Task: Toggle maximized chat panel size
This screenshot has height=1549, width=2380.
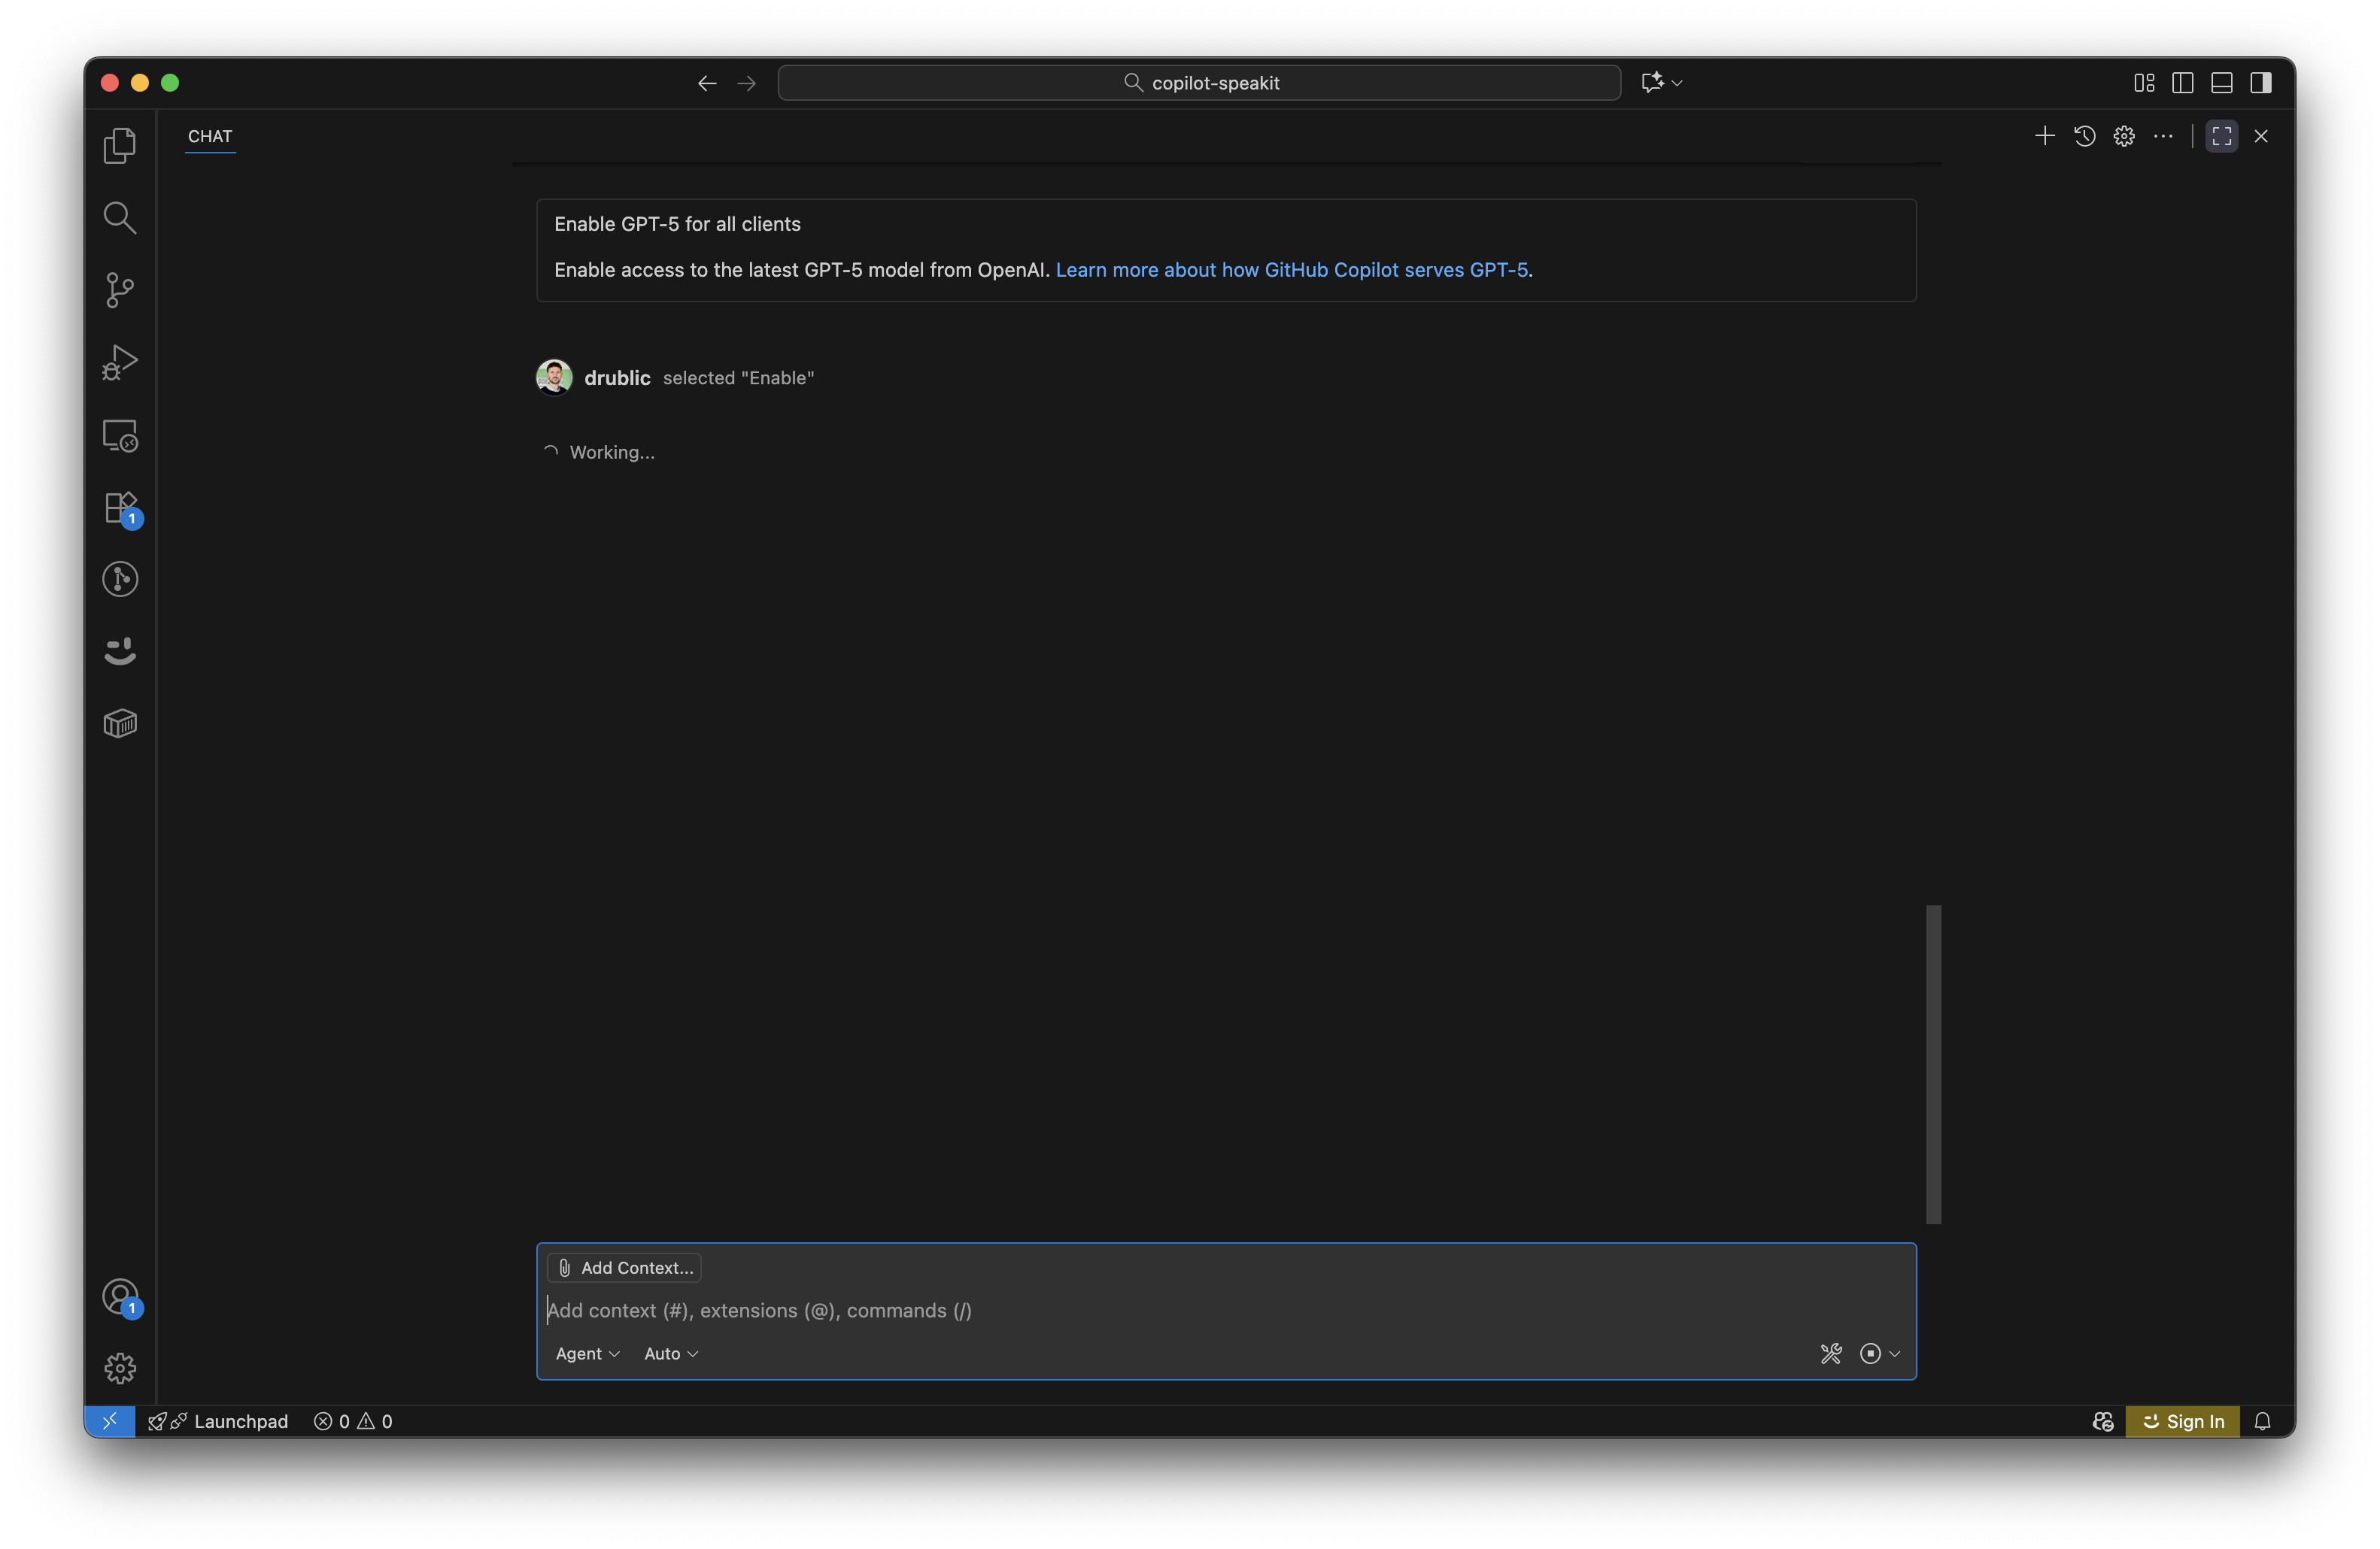Action: click(2222, 136)
